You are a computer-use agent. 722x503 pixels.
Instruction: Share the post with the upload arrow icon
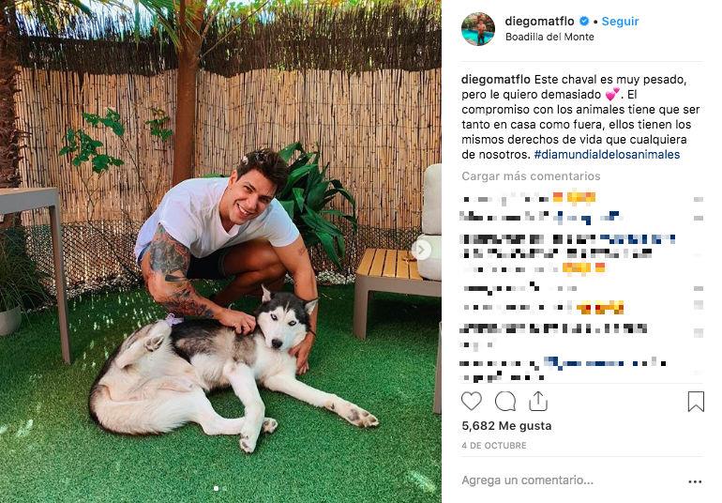click(x=538, y=401)
